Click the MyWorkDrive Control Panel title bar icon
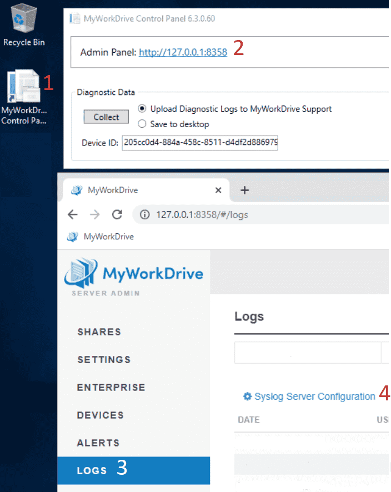 [74, 18]
